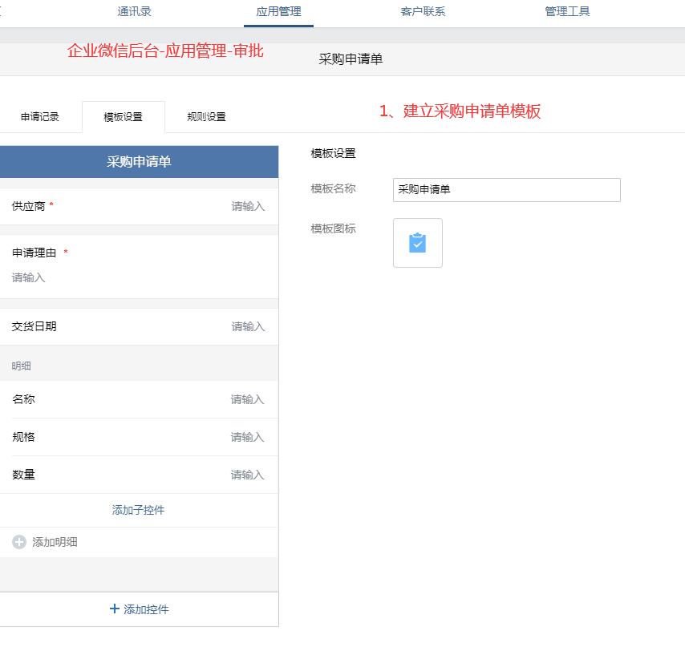Click the 添加子控件 link
The height and width of the screenshot is (647, 685).
click(138, 510)
